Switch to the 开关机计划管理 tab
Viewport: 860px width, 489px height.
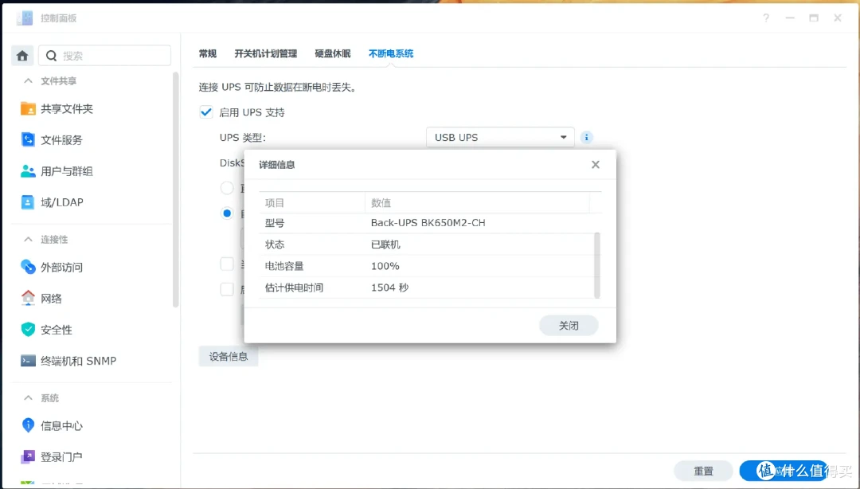265,54
